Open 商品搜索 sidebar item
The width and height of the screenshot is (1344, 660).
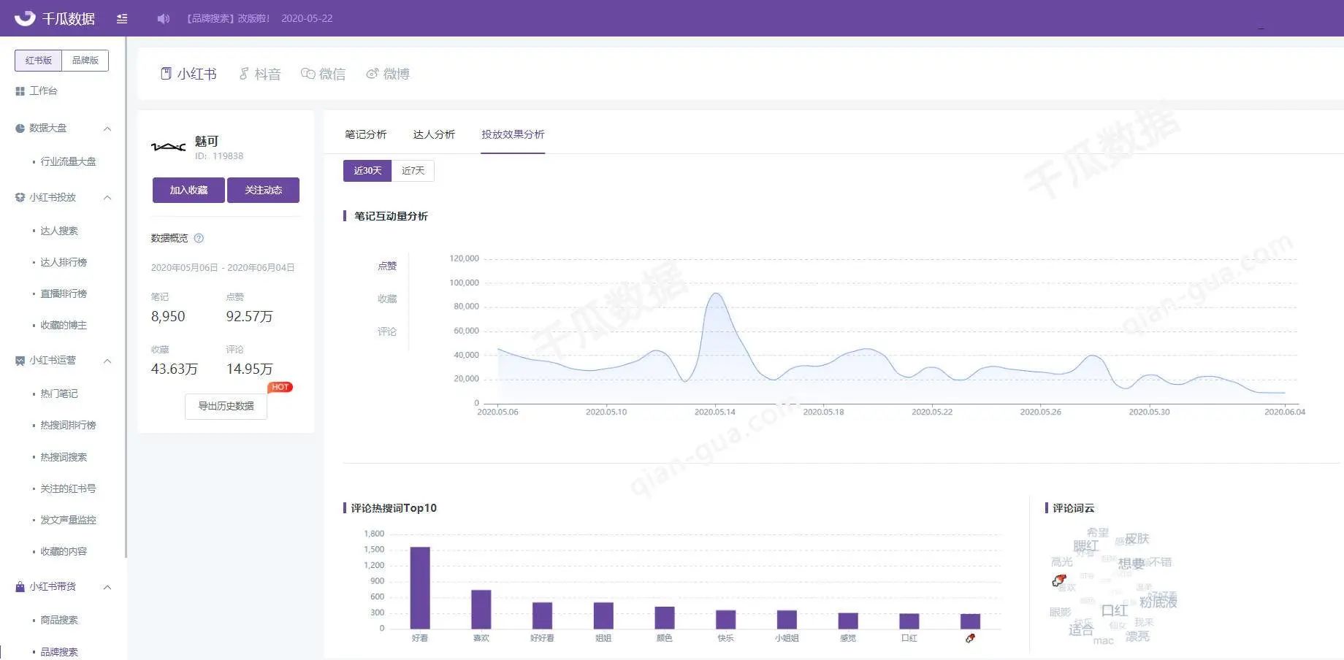coord(58,620)
